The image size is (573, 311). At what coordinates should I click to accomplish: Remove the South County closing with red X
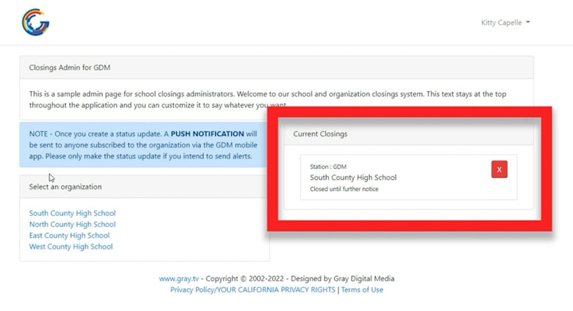(499, 169)
